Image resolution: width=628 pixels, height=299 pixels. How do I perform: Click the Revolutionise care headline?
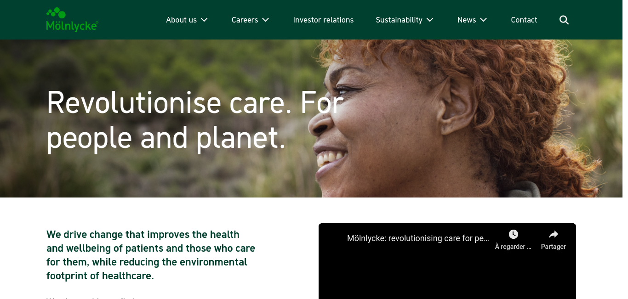click(195, 119)
